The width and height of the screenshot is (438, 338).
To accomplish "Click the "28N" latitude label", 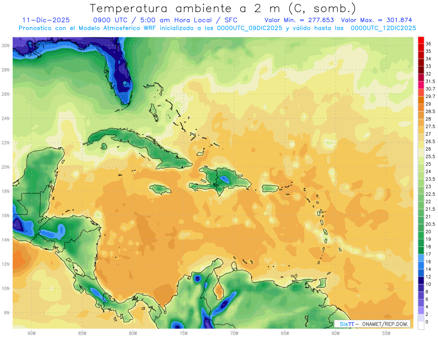I will tap(5, 70).
